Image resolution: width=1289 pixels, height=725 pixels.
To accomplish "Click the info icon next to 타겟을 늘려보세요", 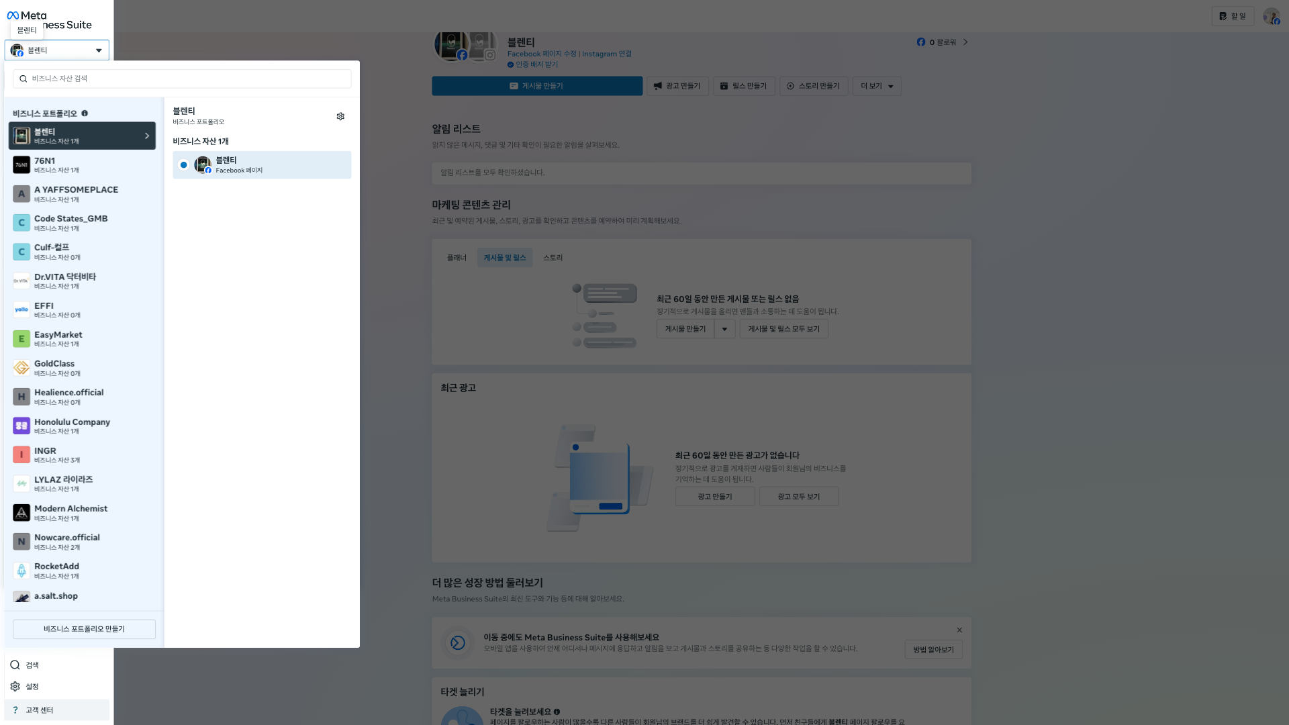I will pos(557,712).
